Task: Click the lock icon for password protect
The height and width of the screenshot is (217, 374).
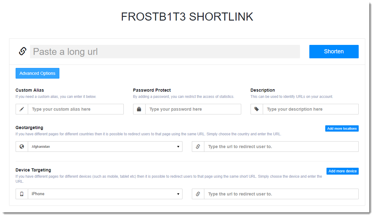Action: (x=139, y=109)
